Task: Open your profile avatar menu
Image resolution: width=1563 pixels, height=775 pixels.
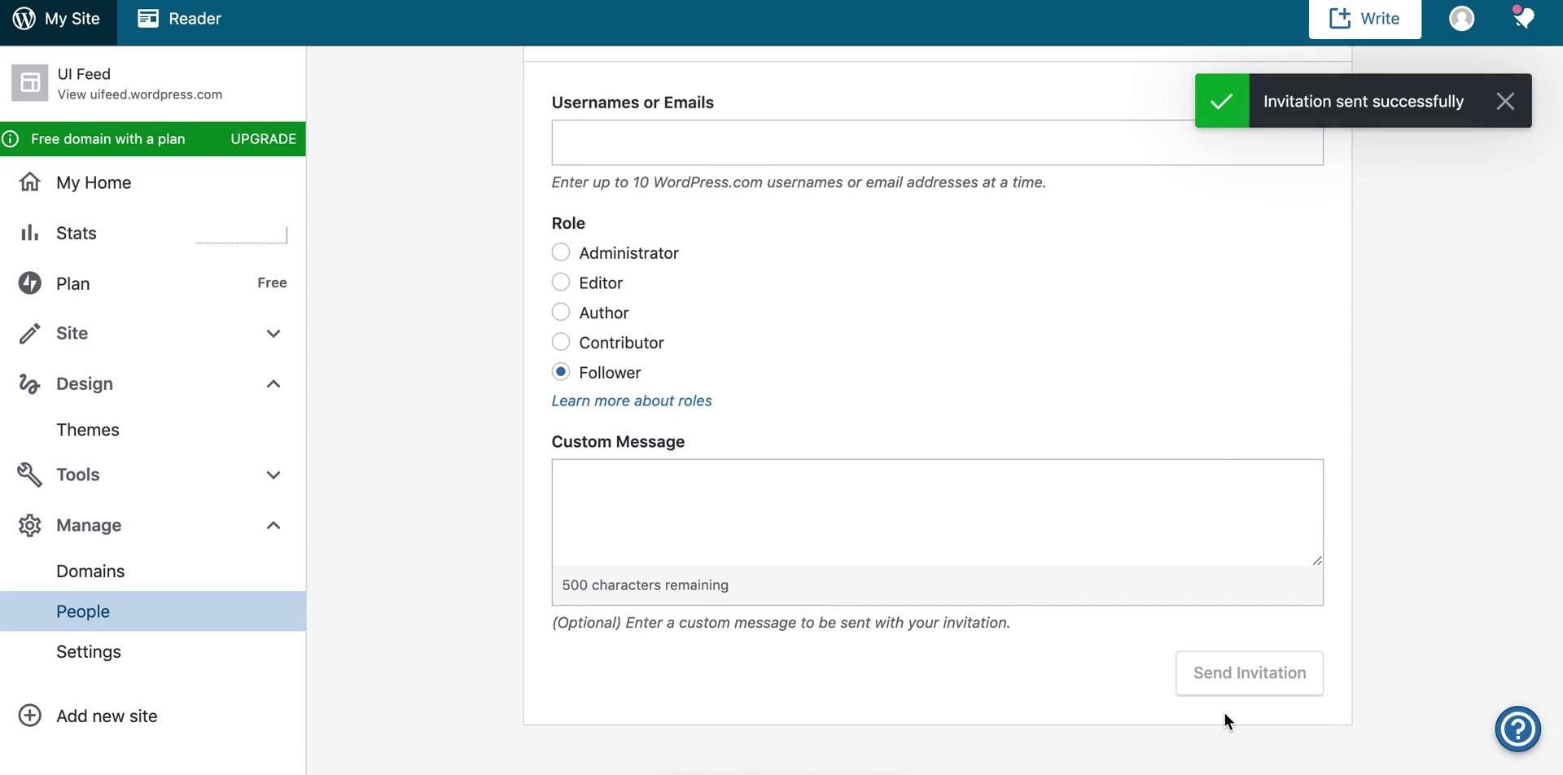Action: [1460, 18]
